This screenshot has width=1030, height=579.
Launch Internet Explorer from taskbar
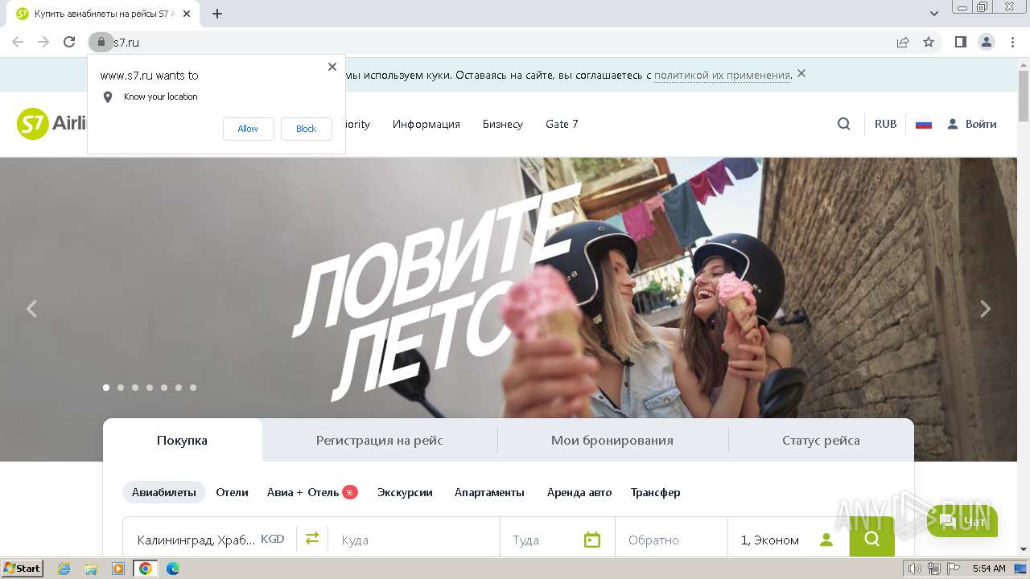click(64, 569)
